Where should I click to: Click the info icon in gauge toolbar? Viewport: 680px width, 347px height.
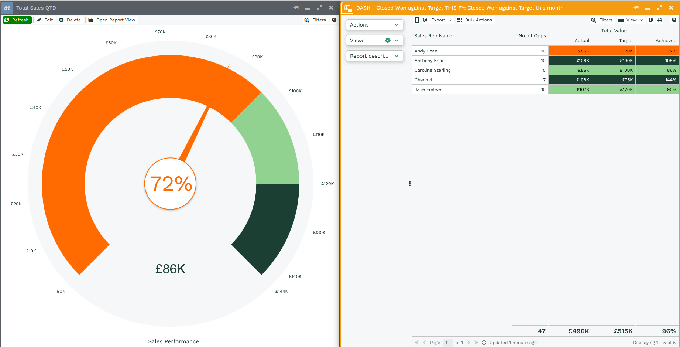point(334,20)
